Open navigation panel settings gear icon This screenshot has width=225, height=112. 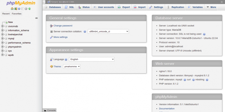coord(26,9)
